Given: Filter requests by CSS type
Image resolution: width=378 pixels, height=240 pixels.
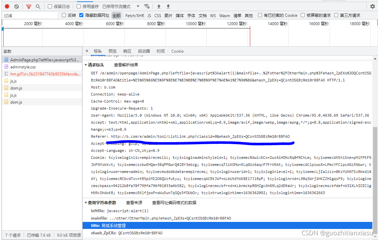Looking at the screenshot, I should tap(158, 15).
